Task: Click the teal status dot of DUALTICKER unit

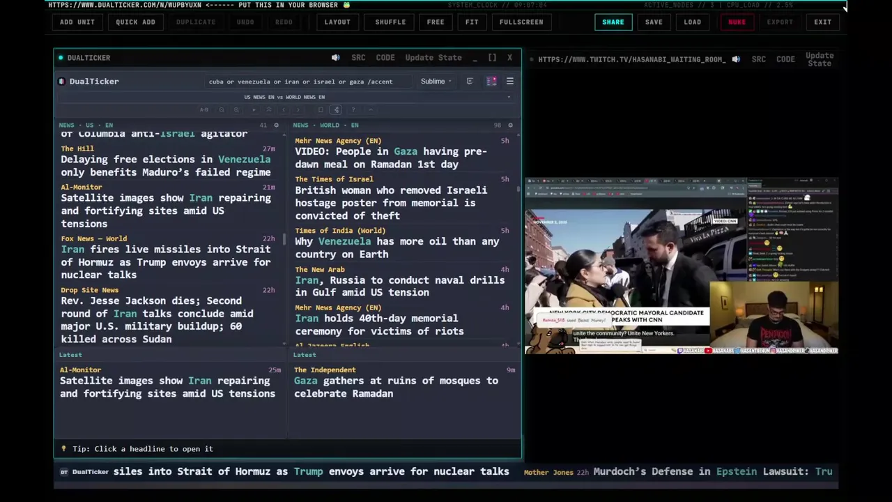Action: (61, 58)
